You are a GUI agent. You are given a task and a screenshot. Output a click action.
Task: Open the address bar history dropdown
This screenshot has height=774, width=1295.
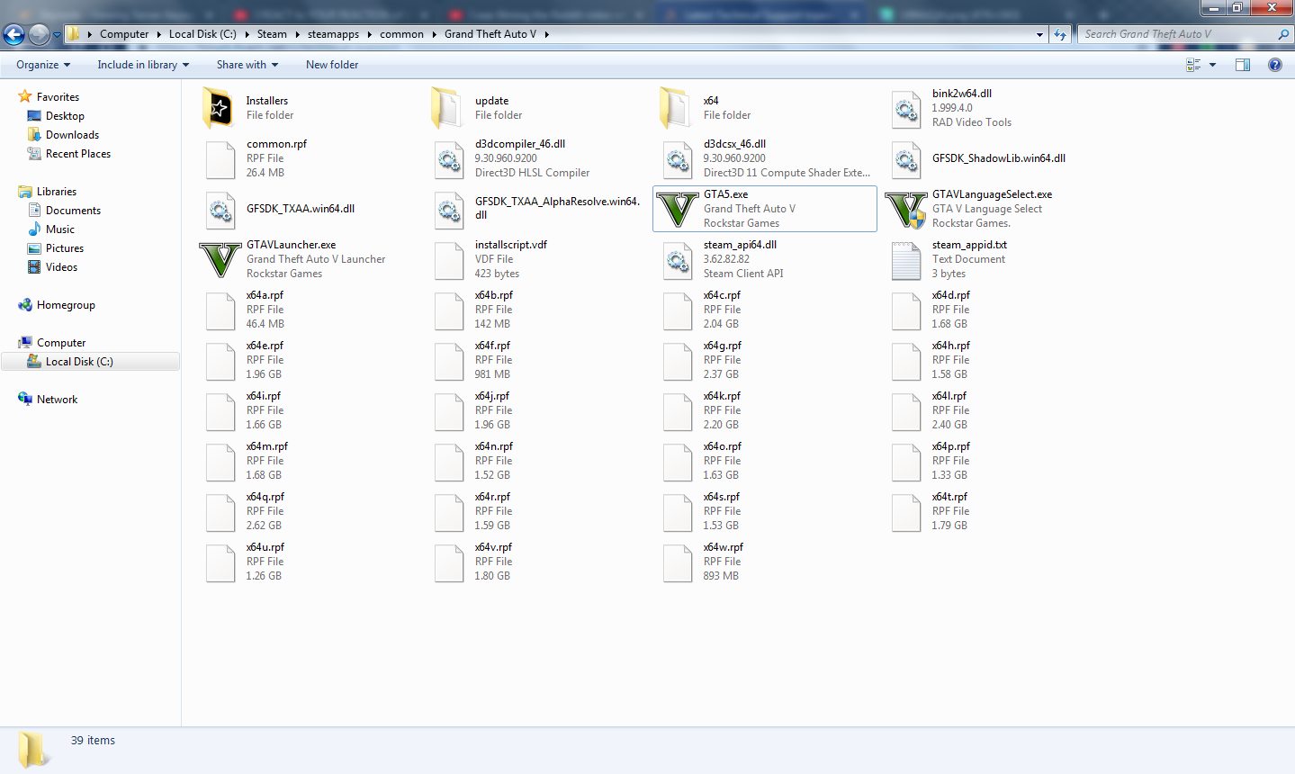[x=1039, y=34]
